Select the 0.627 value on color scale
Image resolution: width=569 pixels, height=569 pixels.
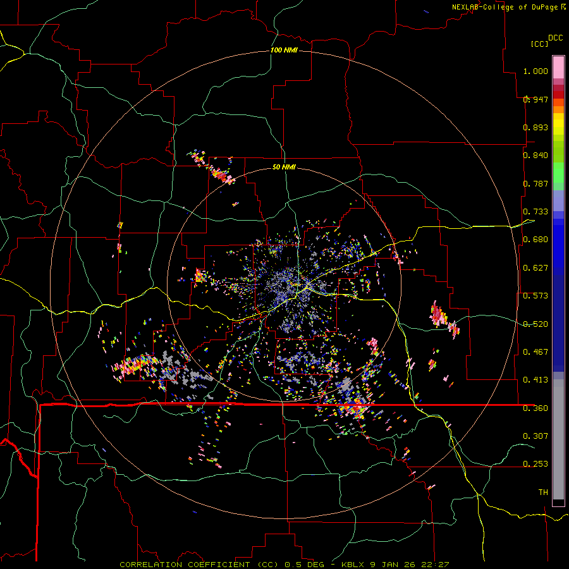coord(535,268)
